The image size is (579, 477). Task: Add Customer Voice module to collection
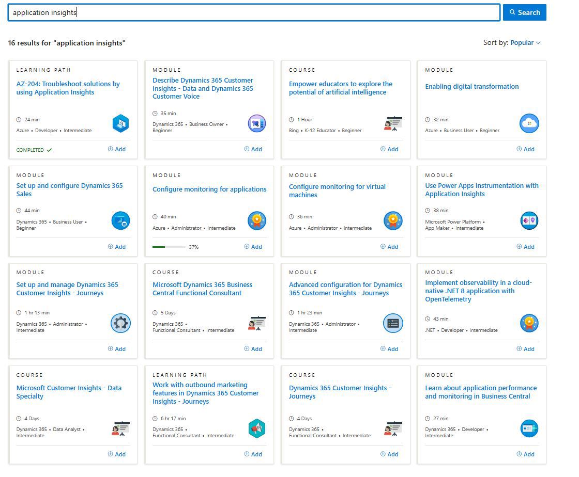(x=253, y=149)
